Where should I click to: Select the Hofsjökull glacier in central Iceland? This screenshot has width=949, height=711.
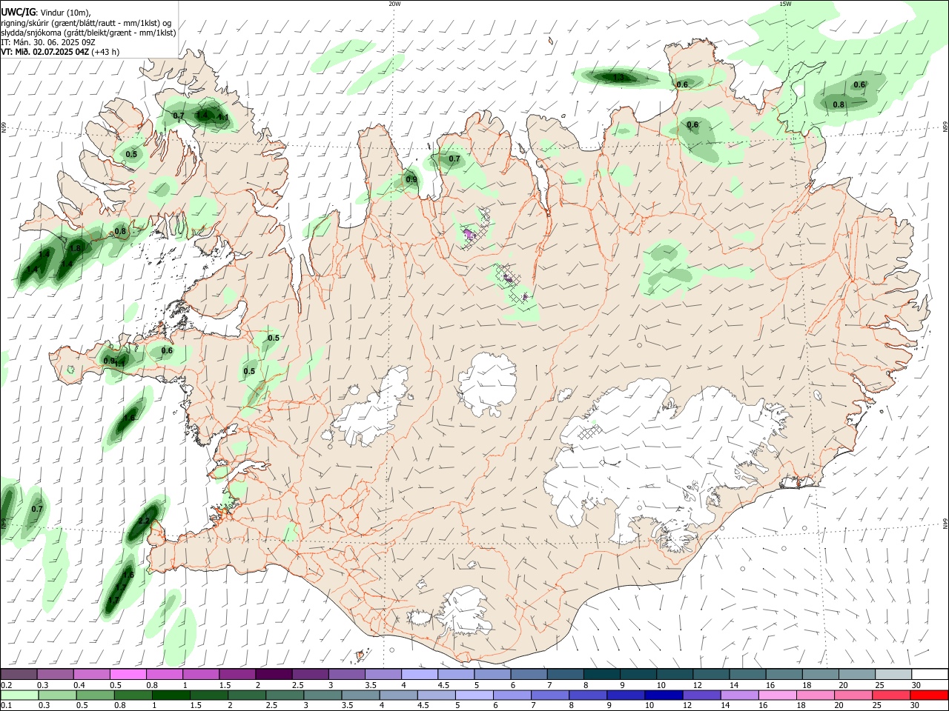pyautogui.click(x=489, y=384)
